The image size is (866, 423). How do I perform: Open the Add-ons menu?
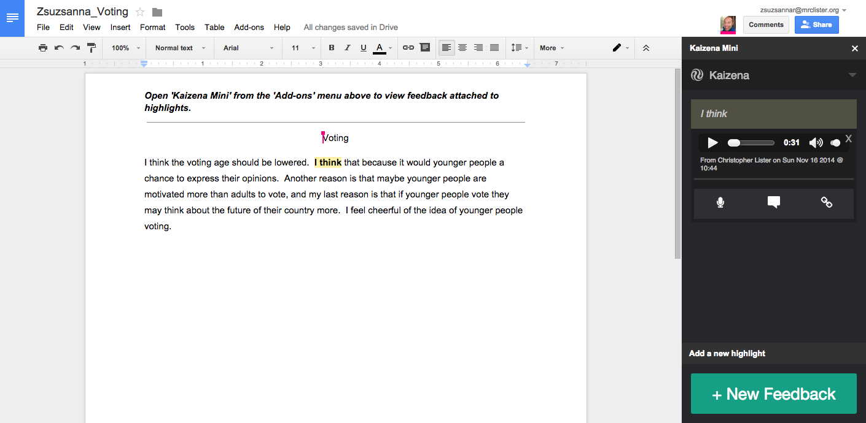(x=249, y=27)
